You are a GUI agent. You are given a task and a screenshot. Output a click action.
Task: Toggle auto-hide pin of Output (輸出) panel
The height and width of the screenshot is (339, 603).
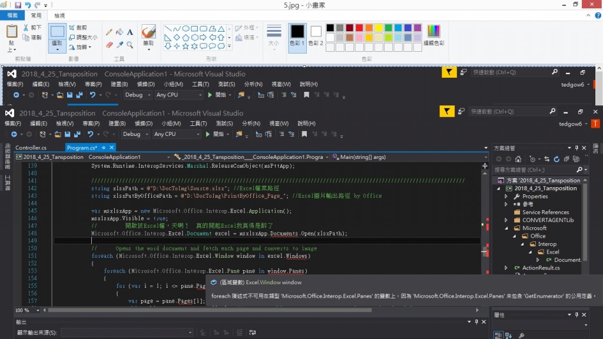pyautogui.click(x=476, y=322)
